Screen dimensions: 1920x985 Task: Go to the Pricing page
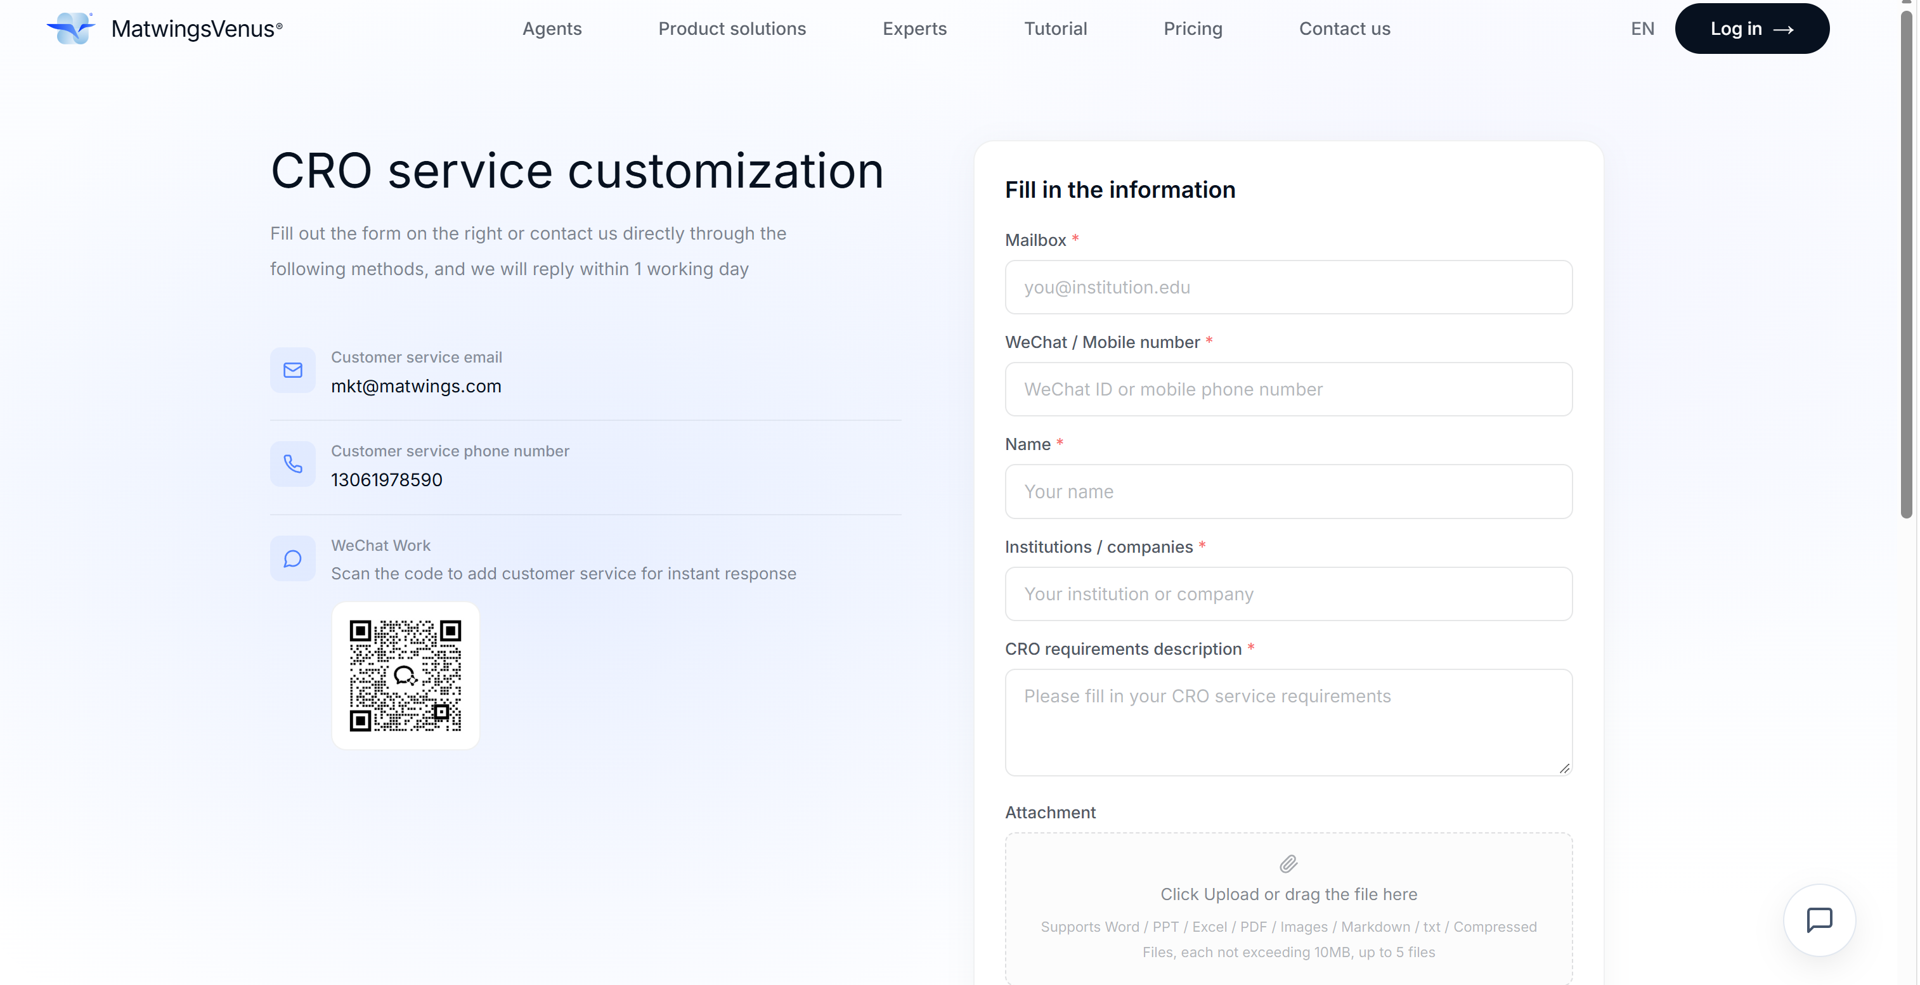click(x=1193, y=29)
